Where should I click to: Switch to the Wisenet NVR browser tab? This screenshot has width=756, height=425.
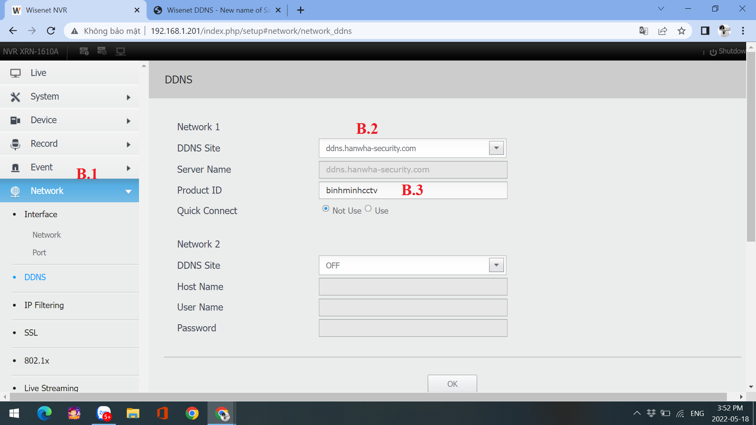(75, 10)
